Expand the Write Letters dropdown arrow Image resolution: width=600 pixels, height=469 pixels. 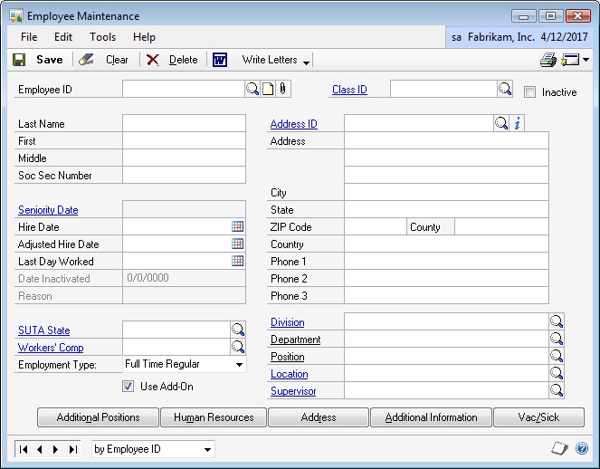tap(306, 62)
